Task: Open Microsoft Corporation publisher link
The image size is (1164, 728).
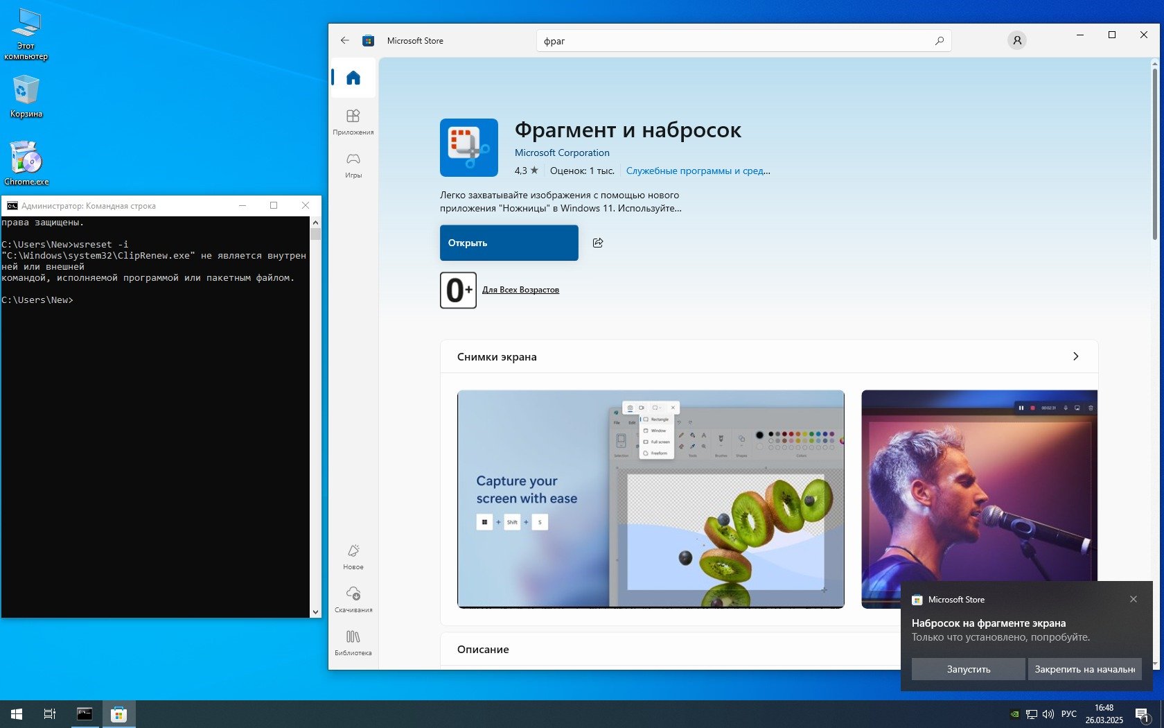Action: point(562,153)
